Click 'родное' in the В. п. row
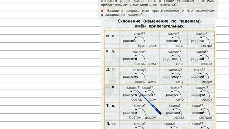The height and width of the screenshot is (129, 229). coord(172,95)
